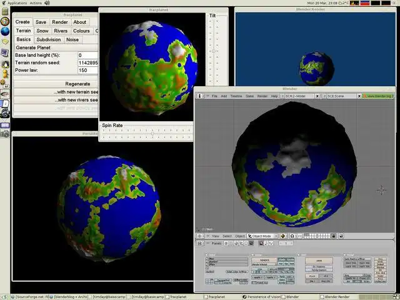Click the buttons window type icon near Panels

click(x=199, y=243)
